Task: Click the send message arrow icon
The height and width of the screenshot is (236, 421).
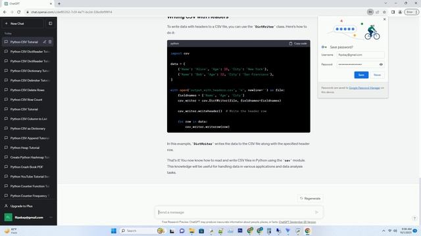Action: pos(316,212)
